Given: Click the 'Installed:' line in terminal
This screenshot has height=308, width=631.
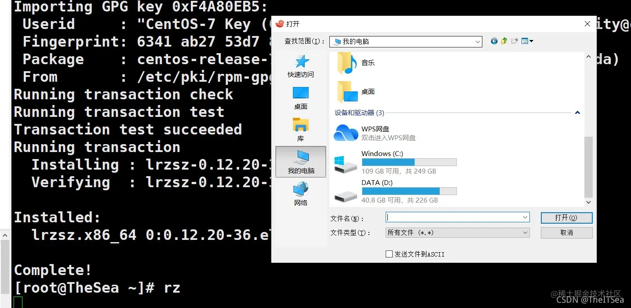Looking at the screenshot, I should (57, 217).
